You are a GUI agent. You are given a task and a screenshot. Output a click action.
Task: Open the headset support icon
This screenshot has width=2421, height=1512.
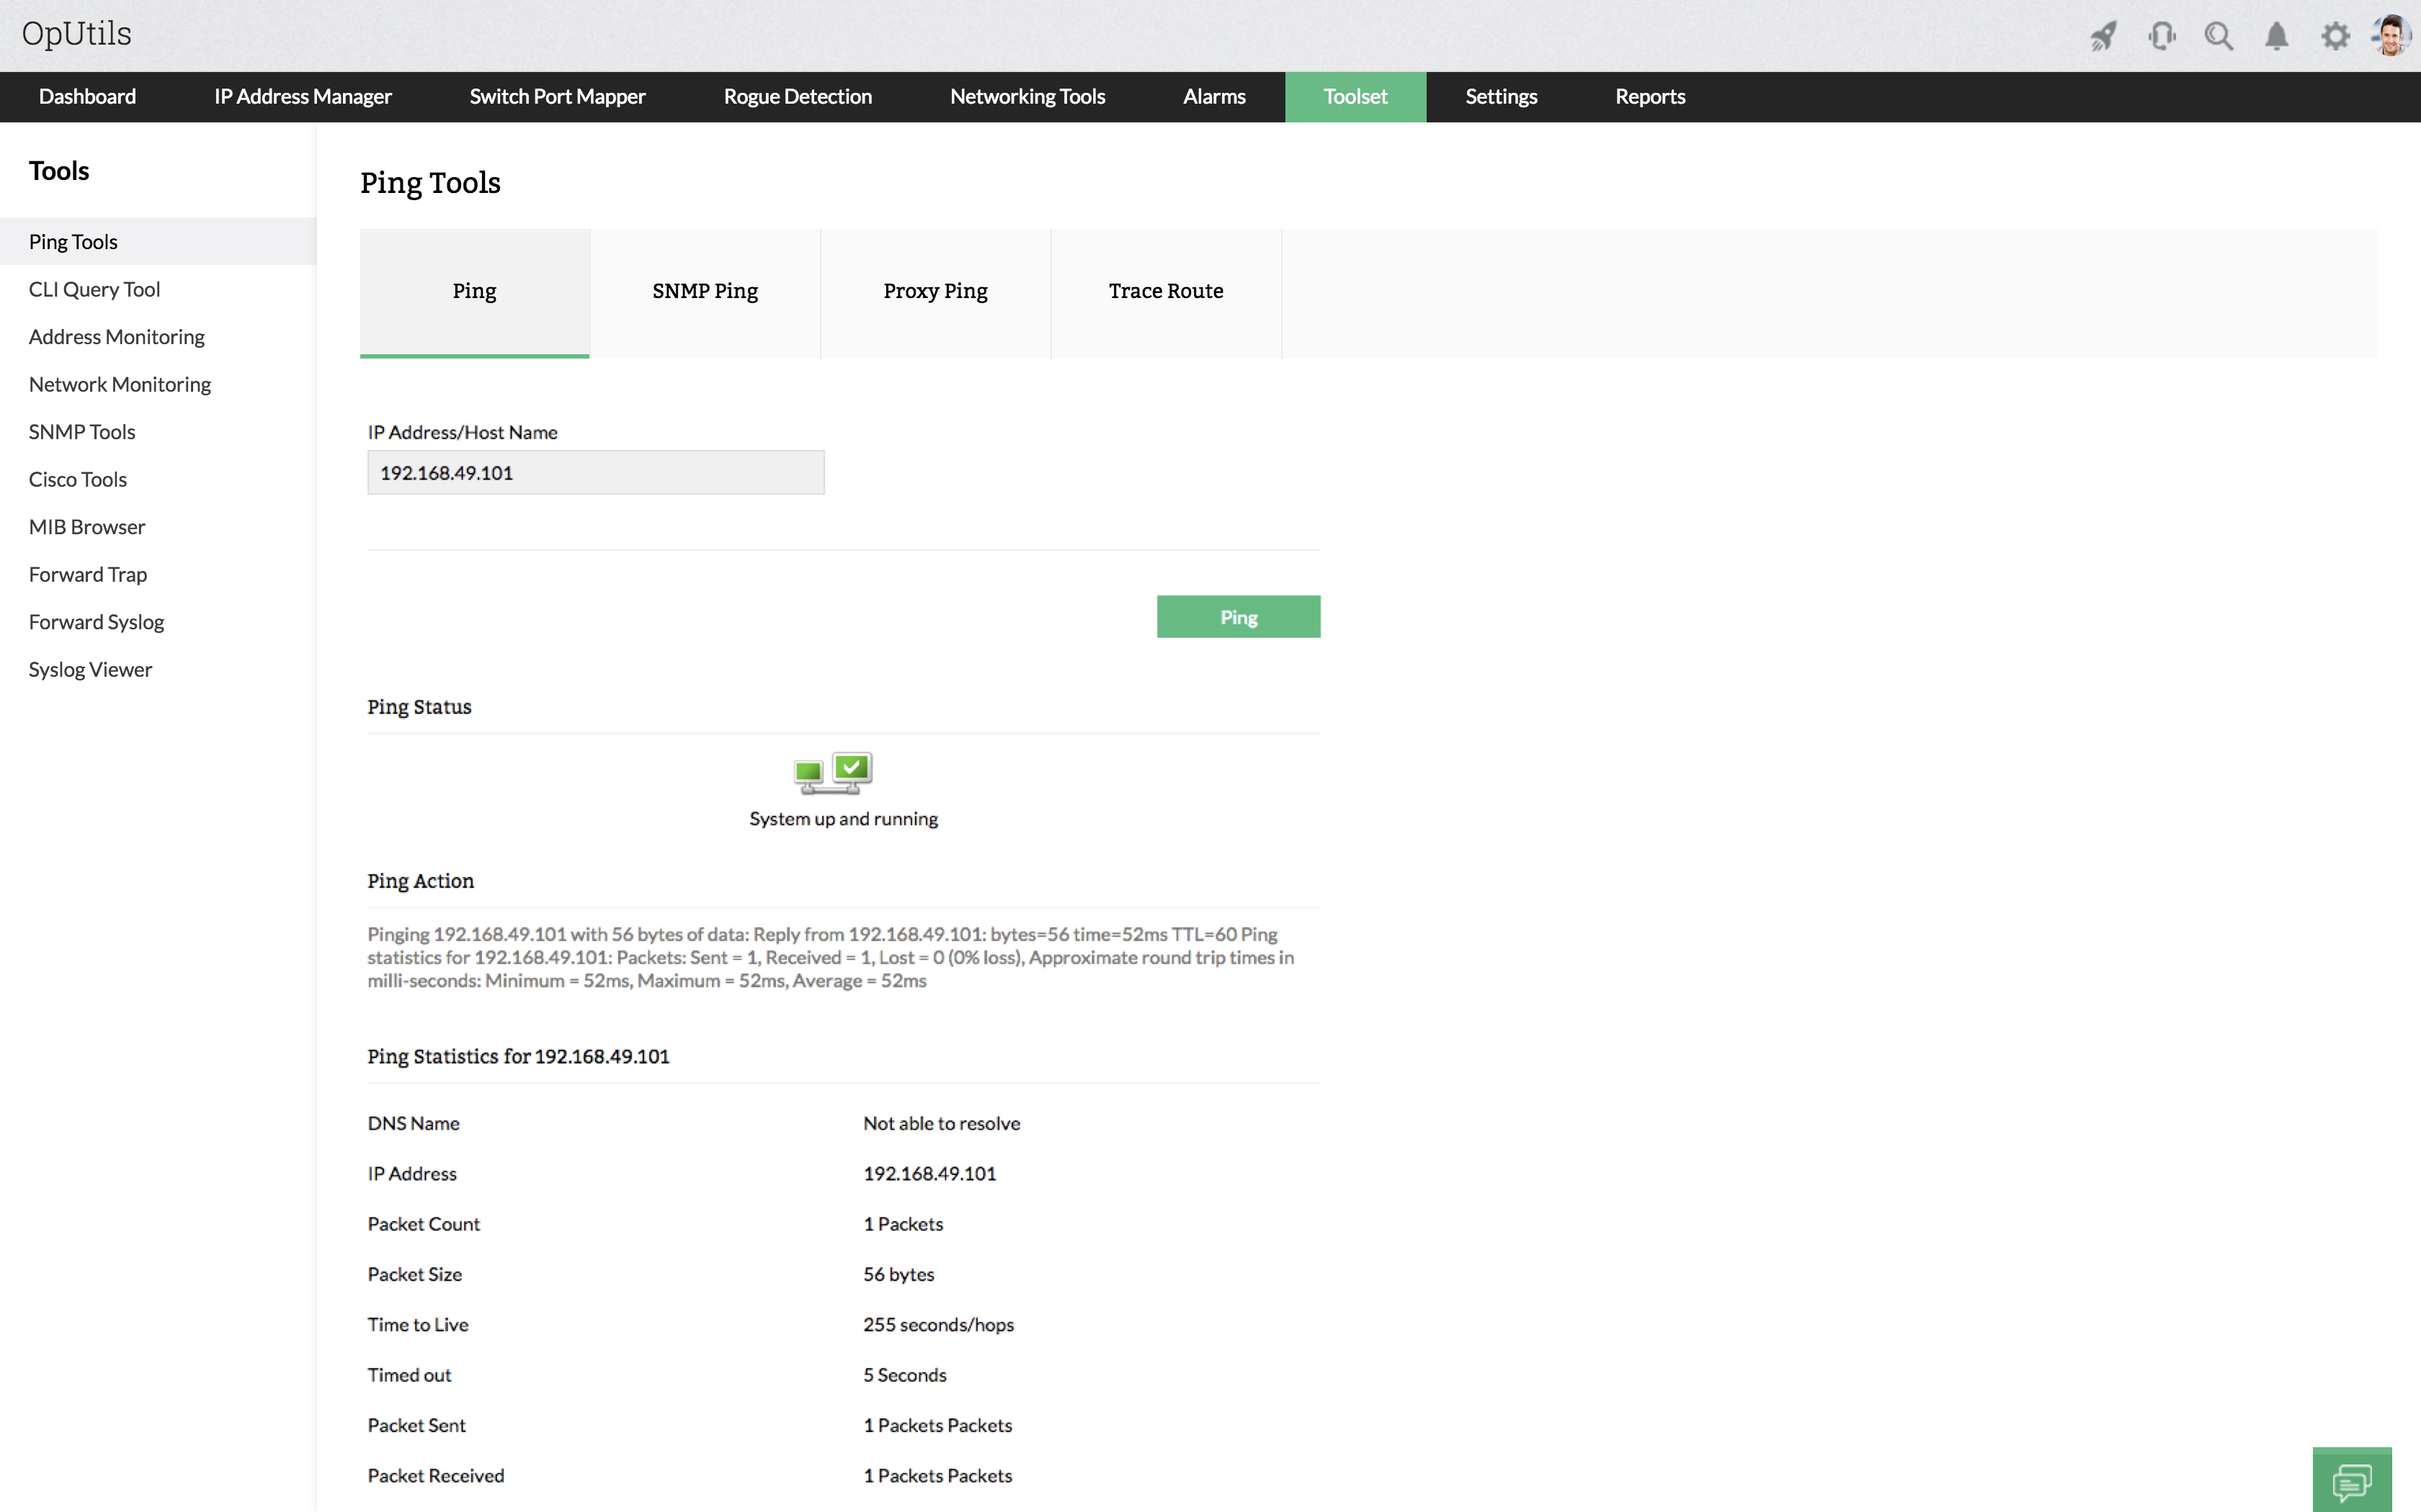pyautogui.click(x=2161, y=37)
